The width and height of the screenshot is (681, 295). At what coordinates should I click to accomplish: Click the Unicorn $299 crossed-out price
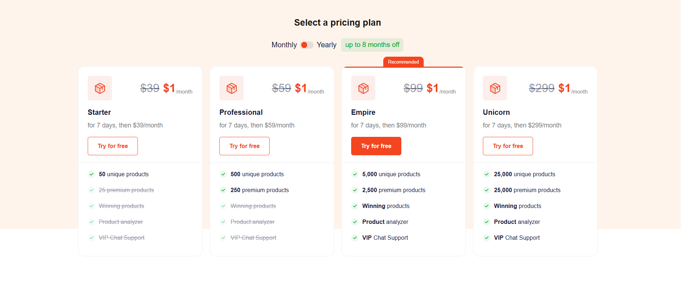(x=541, y=88)
